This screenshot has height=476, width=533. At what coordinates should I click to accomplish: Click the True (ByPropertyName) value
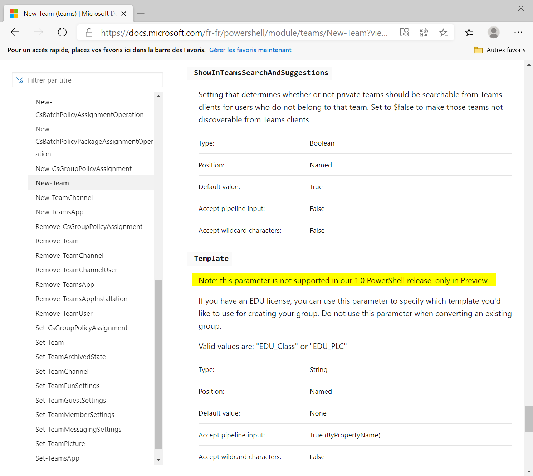click(345, 435)
